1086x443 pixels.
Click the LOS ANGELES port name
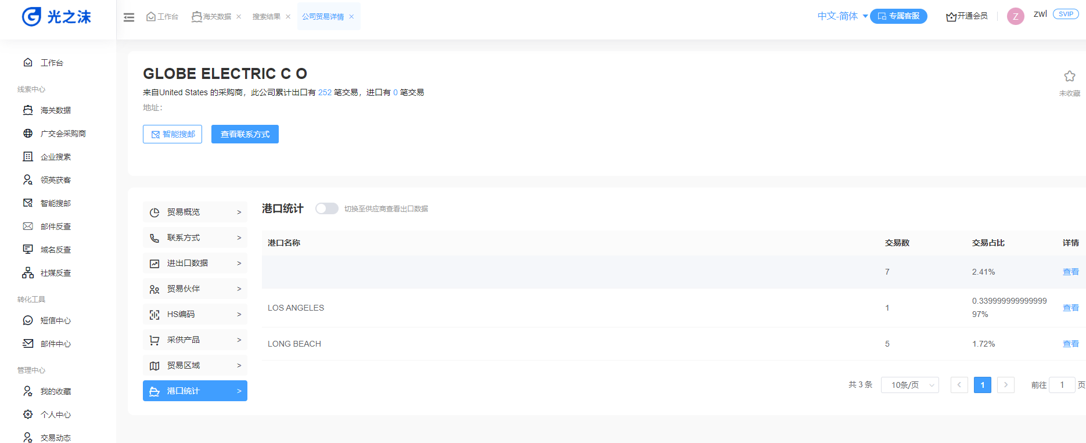tap(296, 308)
